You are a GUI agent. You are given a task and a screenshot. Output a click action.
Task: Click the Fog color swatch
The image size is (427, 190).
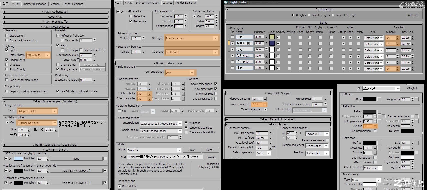407,158
